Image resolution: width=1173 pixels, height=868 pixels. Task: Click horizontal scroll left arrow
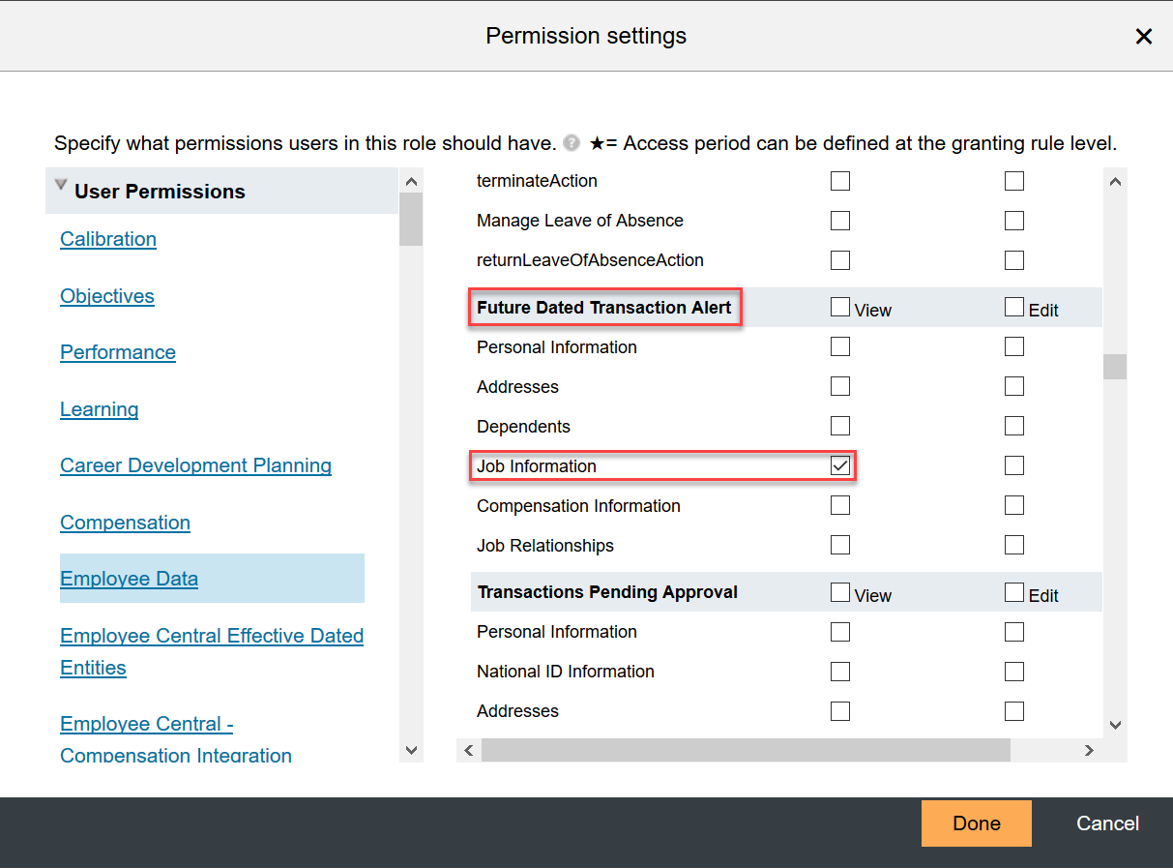(x=468, y=750)
